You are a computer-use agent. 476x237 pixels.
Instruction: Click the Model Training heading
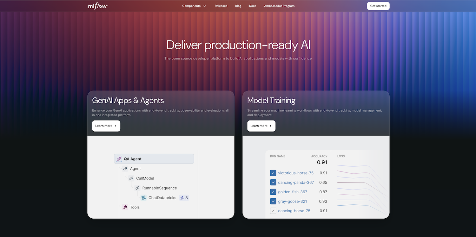click(x=271, y=101)
